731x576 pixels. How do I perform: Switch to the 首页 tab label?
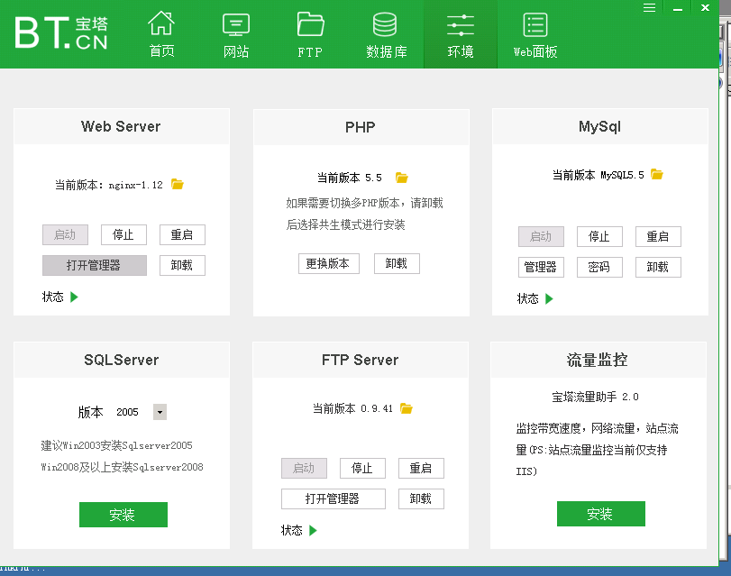161,51
